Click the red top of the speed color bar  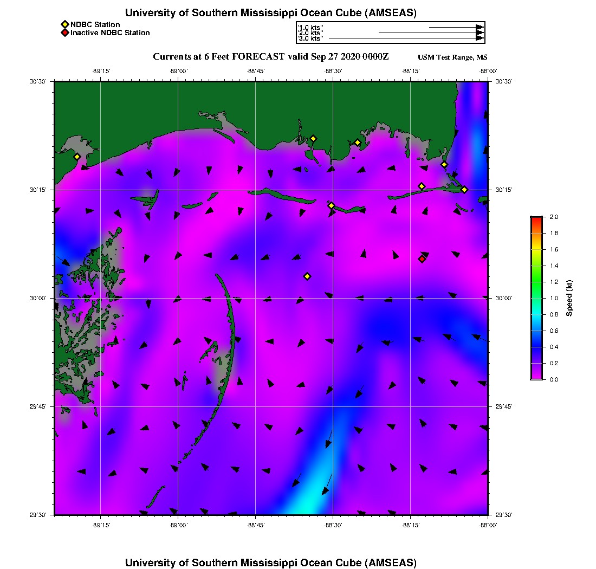click(x=536, y=218)
